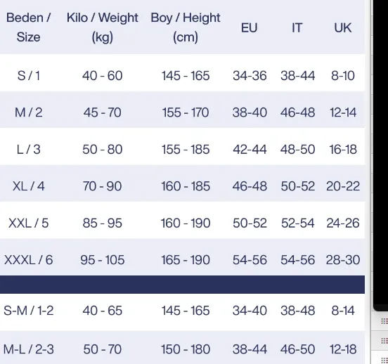388x364 pixels.
Task: Select the IT column header
Action: click(297, 27)
